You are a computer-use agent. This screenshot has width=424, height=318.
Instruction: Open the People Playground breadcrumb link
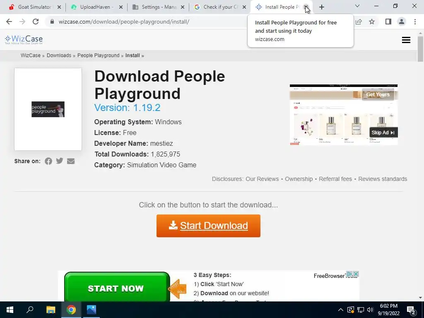tap(99, 55)
